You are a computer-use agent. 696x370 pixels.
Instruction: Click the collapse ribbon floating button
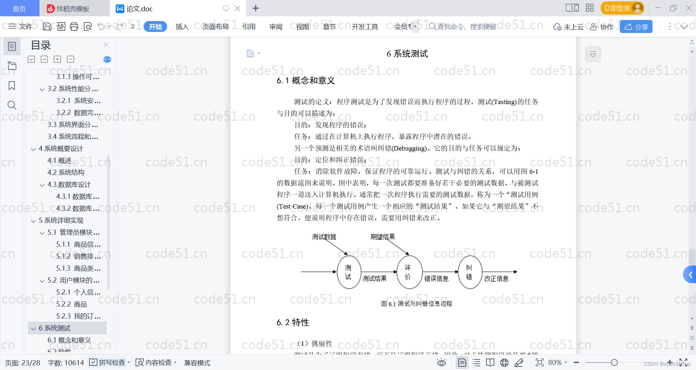593,54
